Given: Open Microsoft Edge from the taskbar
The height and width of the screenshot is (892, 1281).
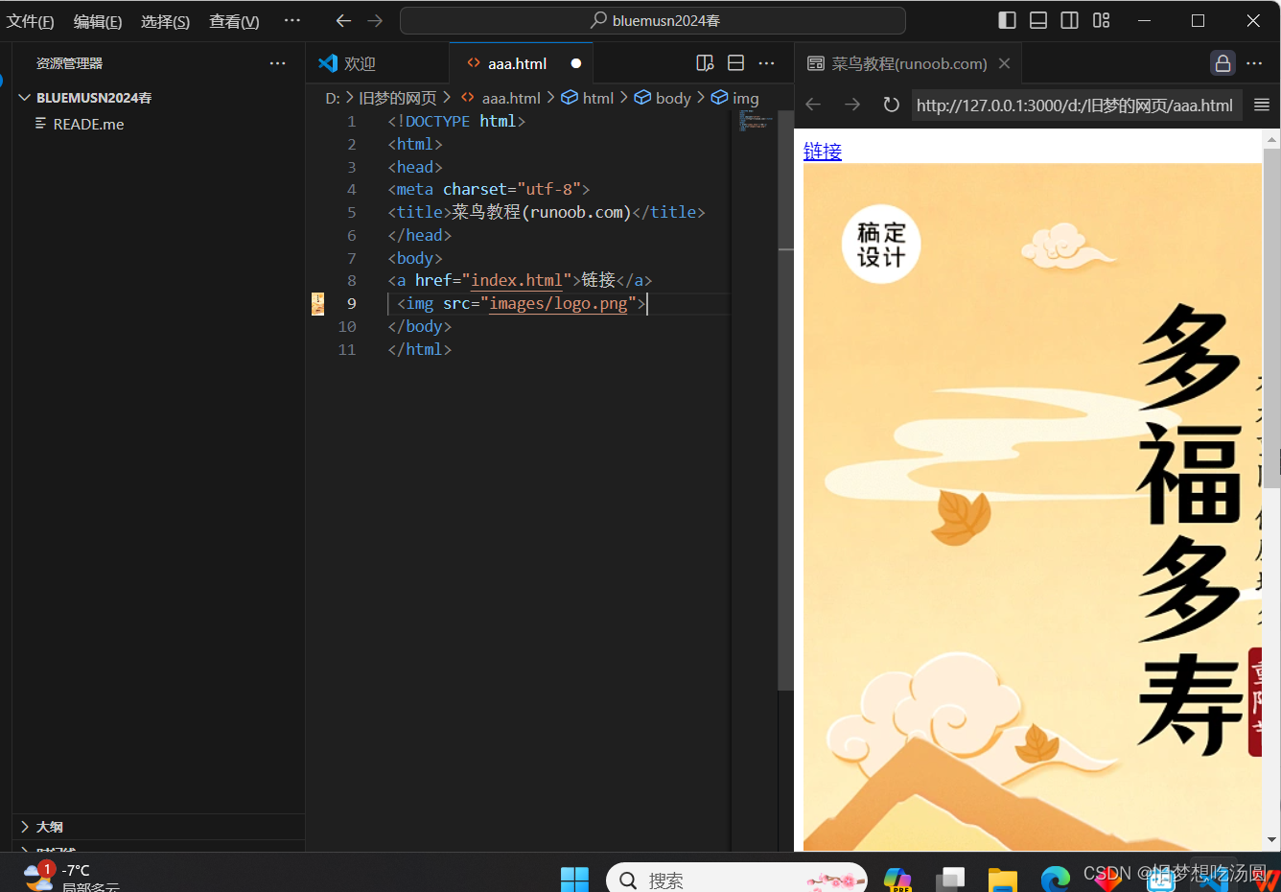Looking at the screenshot, I should click(x=1055, y=879).
